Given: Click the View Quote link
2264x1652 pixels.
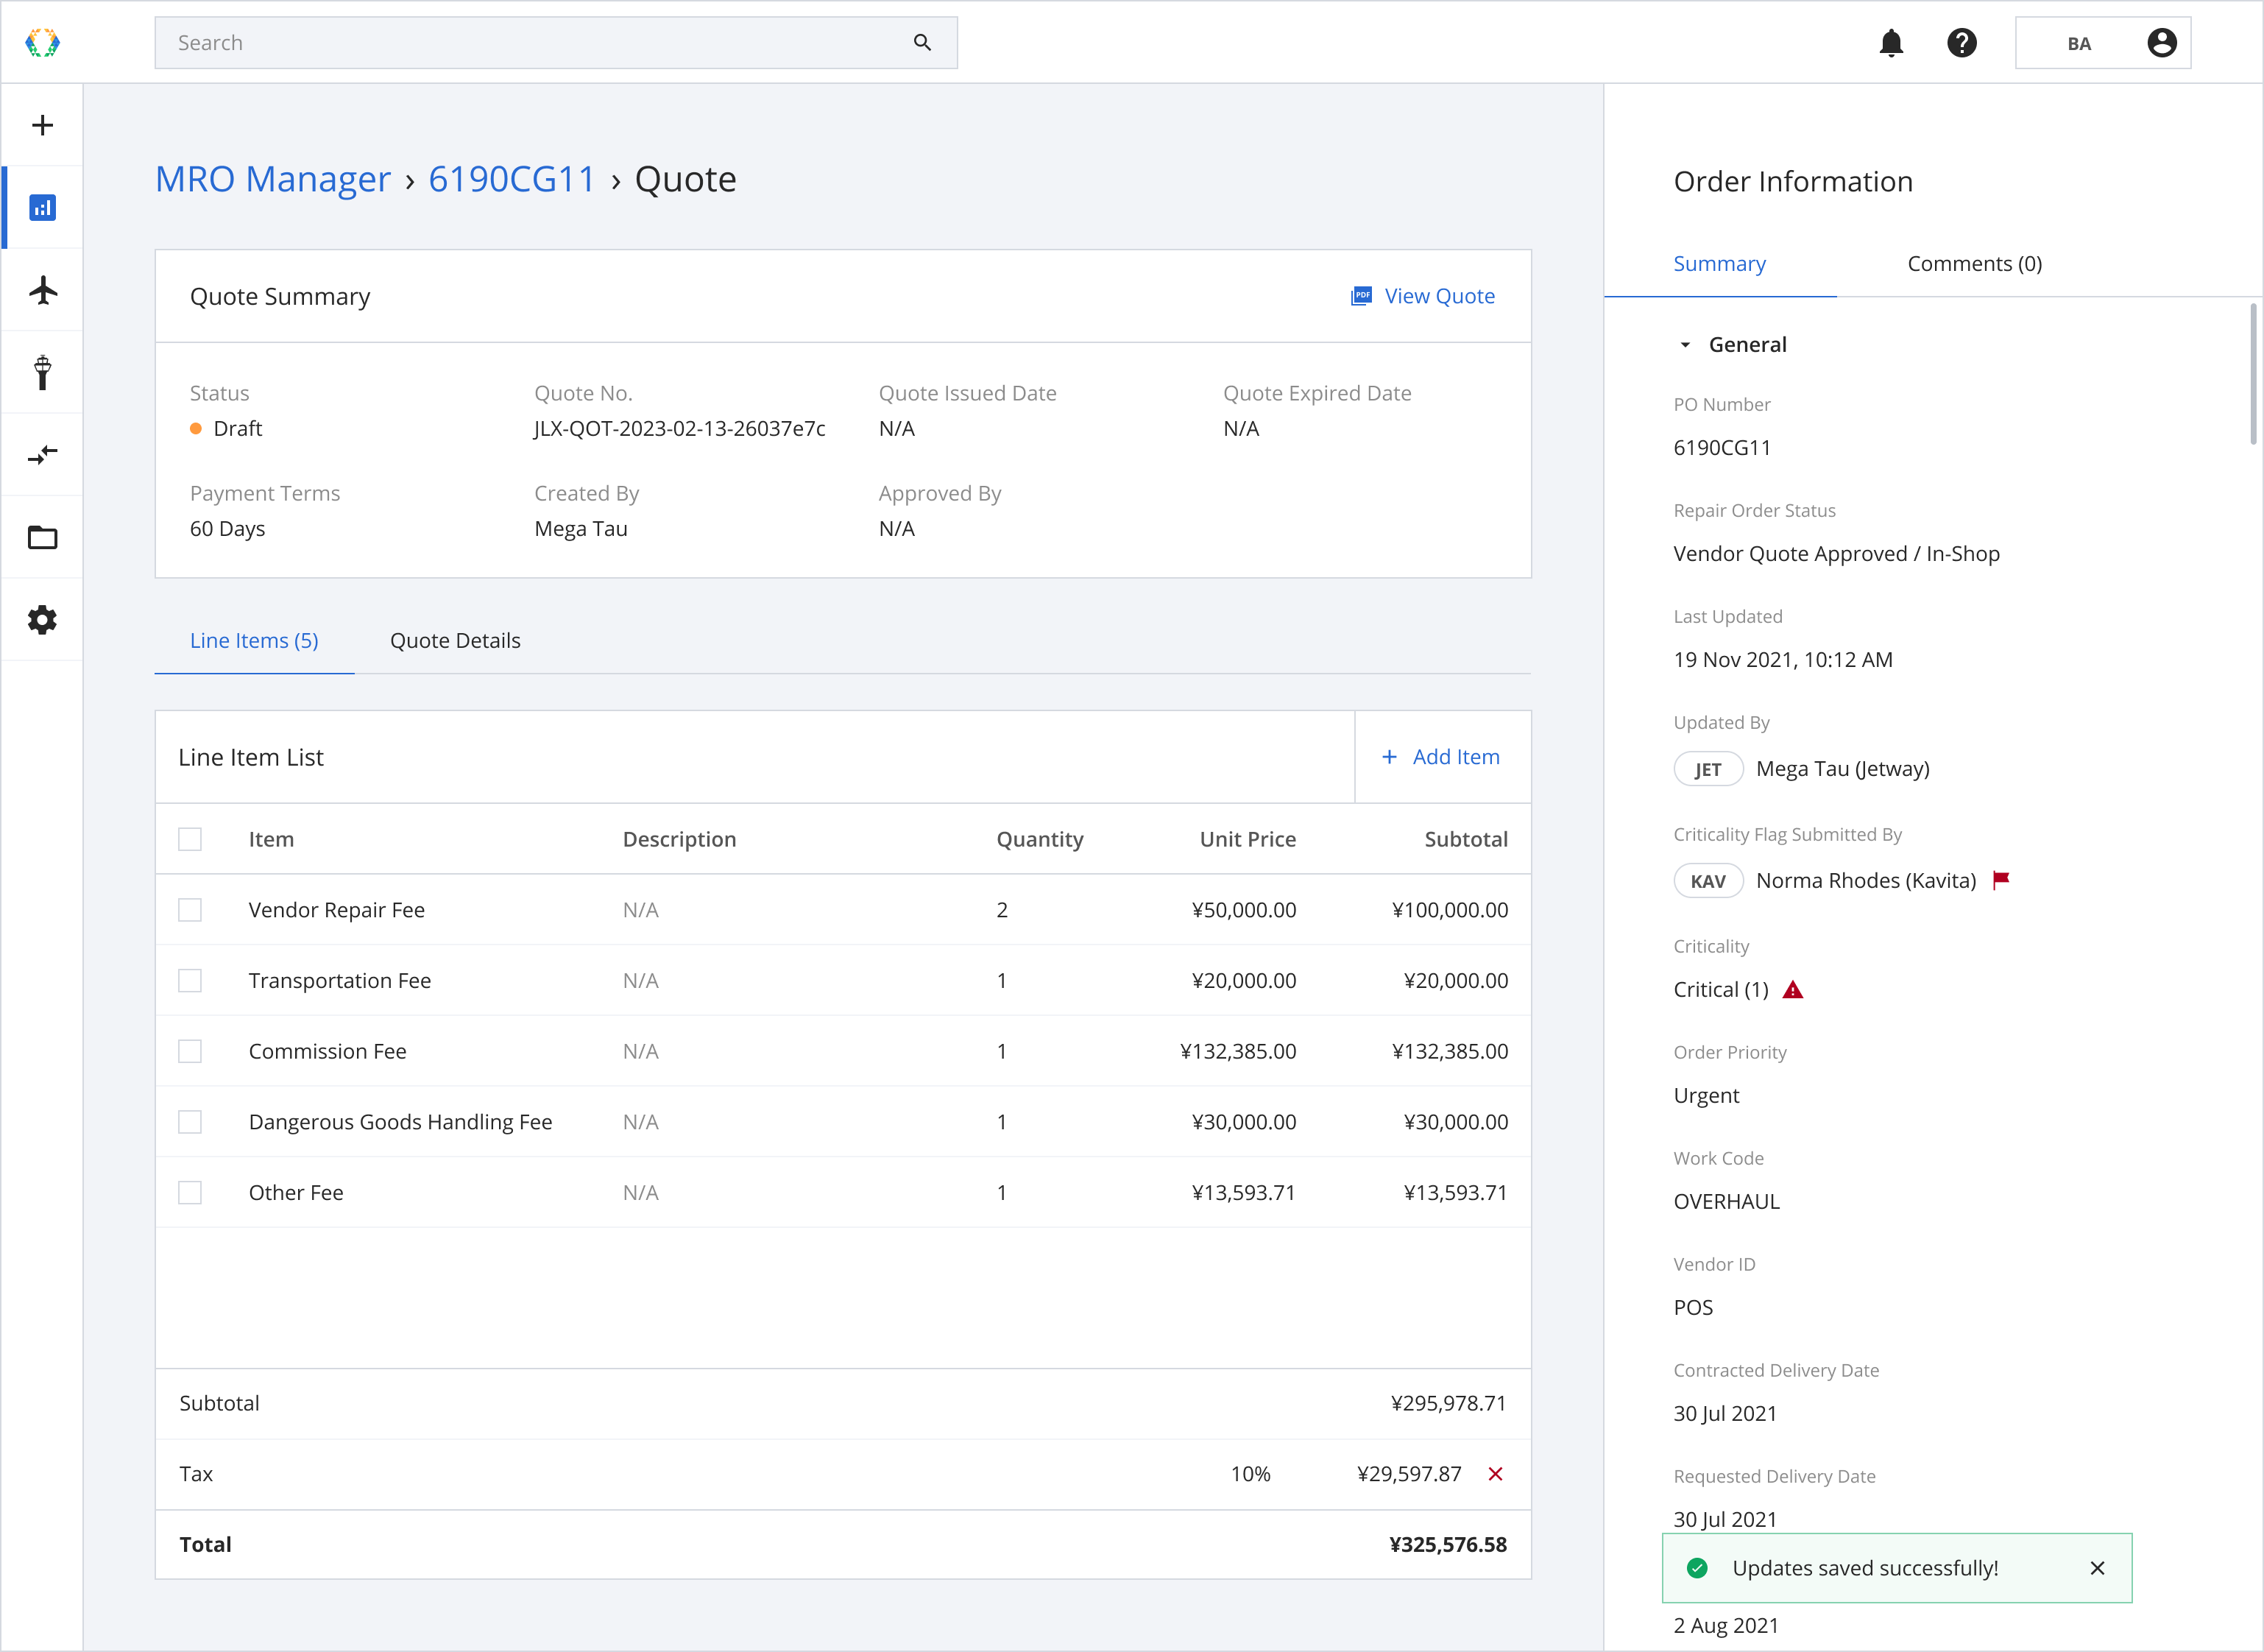Looking at the screenshot, I should (x=1423, y=296).
